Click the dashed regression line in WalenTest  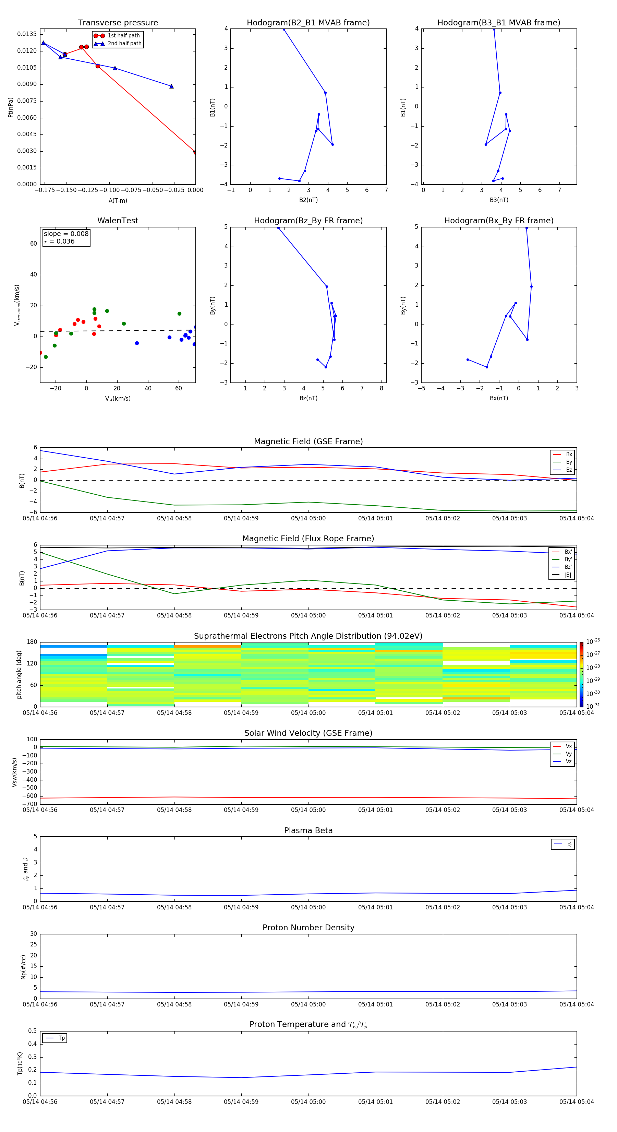pos(118,330)
